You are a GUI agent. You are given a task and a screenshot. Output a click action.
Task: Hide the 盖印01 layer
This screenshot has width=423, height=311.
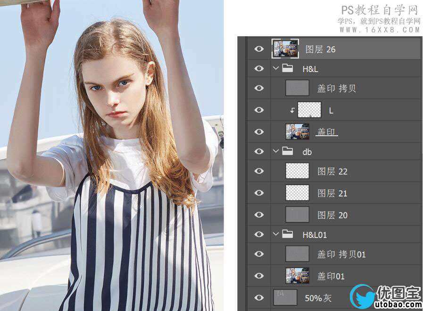259,276
